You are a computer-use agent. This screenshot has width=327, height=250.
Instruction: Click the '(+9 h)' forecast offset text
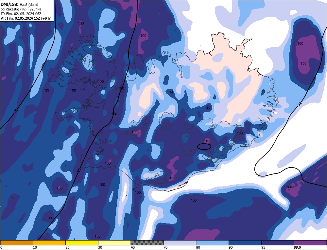click(46, 18)
